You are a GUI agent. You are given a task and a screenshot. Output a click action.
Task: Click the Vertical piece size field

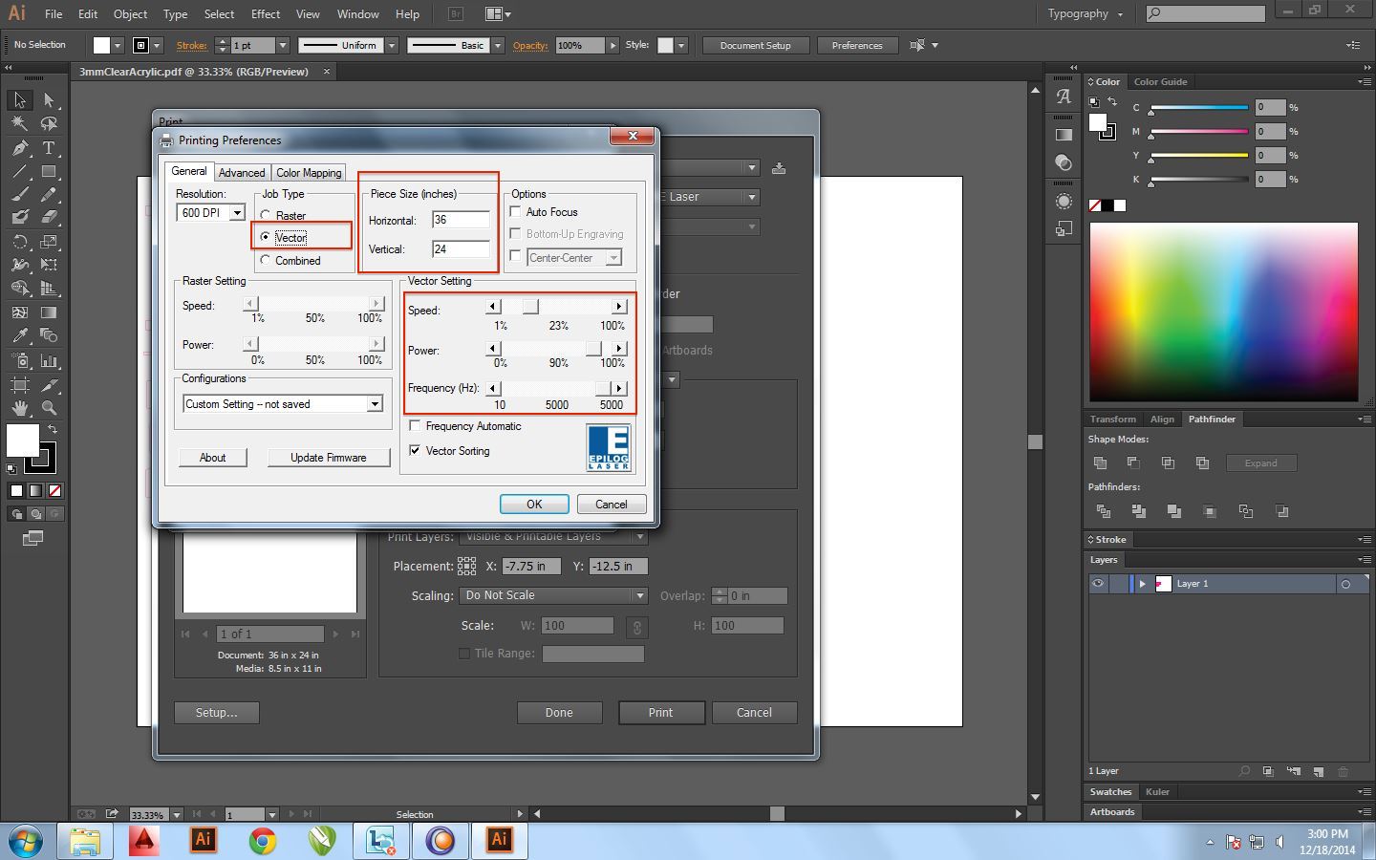pos(461,249)
